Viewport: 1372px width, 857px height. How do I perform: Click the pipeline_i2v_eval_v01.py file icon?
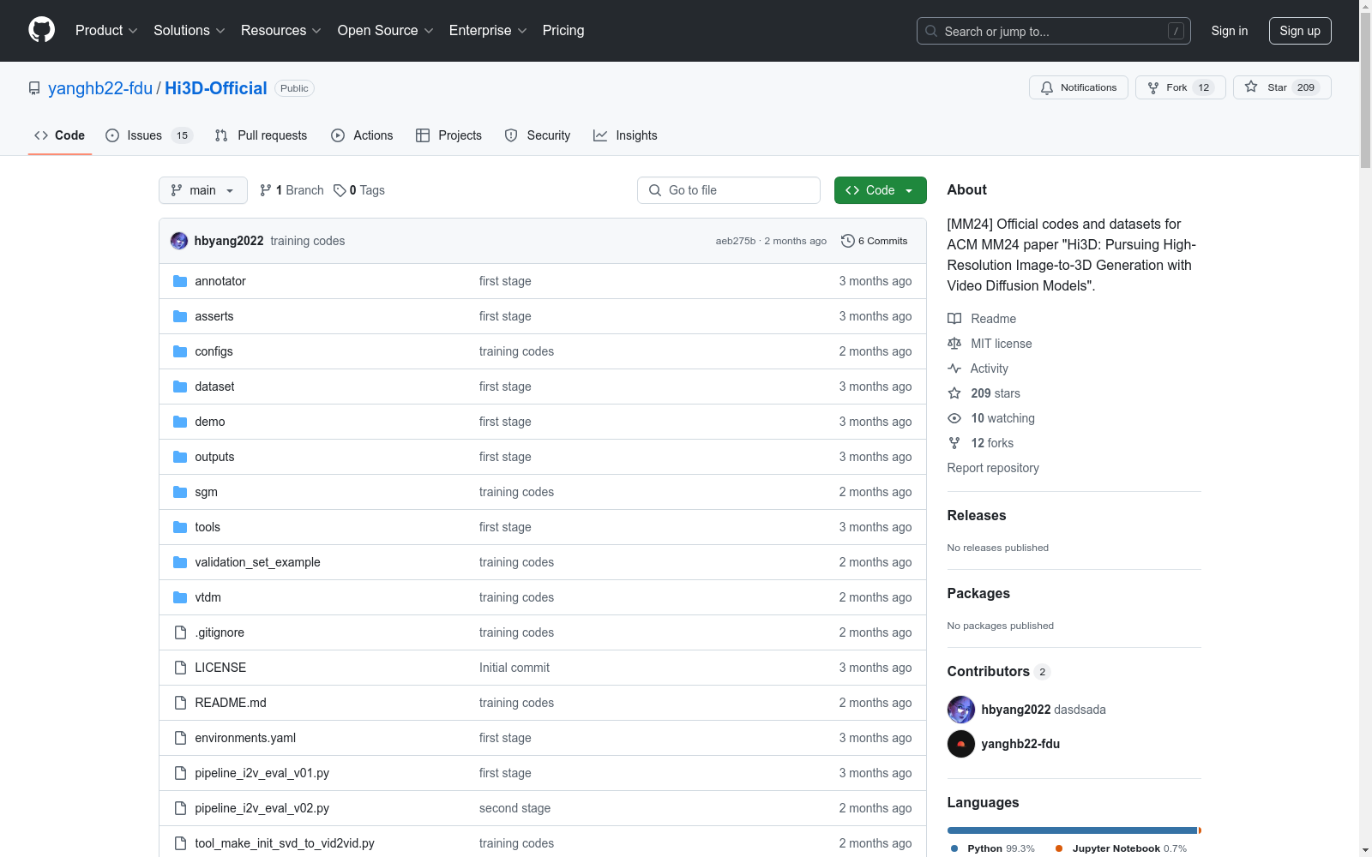pos(180,773)
